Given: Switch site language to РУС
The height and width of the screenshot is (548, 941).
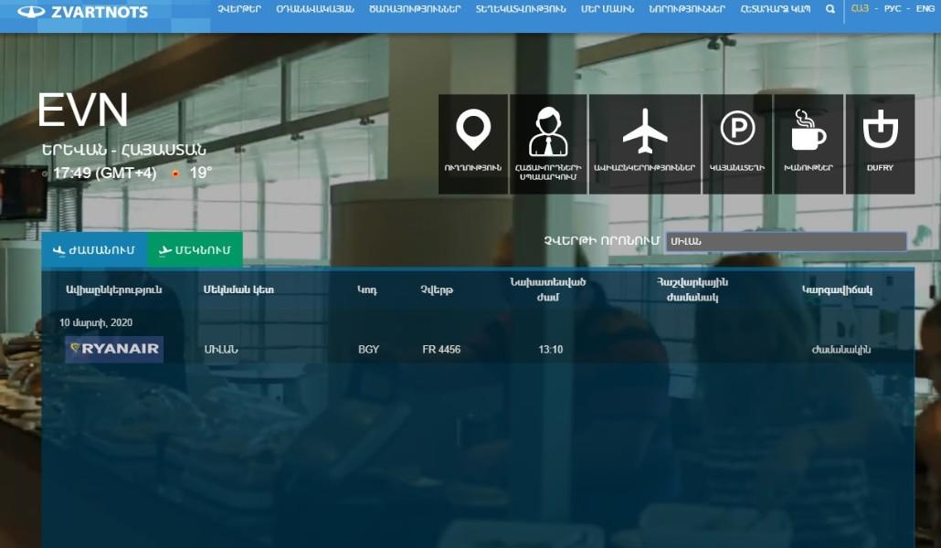Looking at the screenshot, I should (x=892, y=9).
